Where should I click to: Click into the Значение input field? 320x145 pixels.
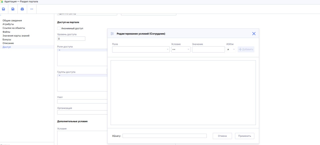click(x=208, y=49)
